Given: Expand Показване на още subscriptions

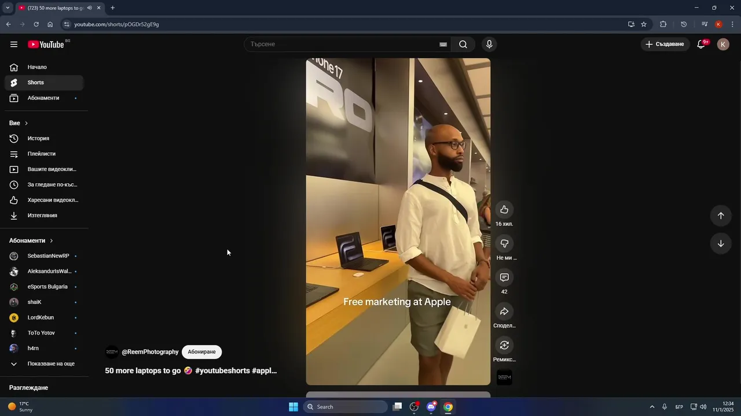Looking at the screenshot, I should (44, 364).
